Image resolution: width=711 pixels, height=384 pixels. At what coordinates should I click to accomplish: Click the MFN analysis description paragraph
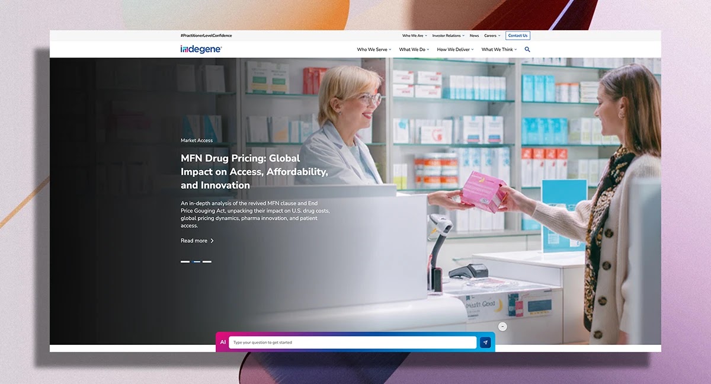tap(255, 215)
